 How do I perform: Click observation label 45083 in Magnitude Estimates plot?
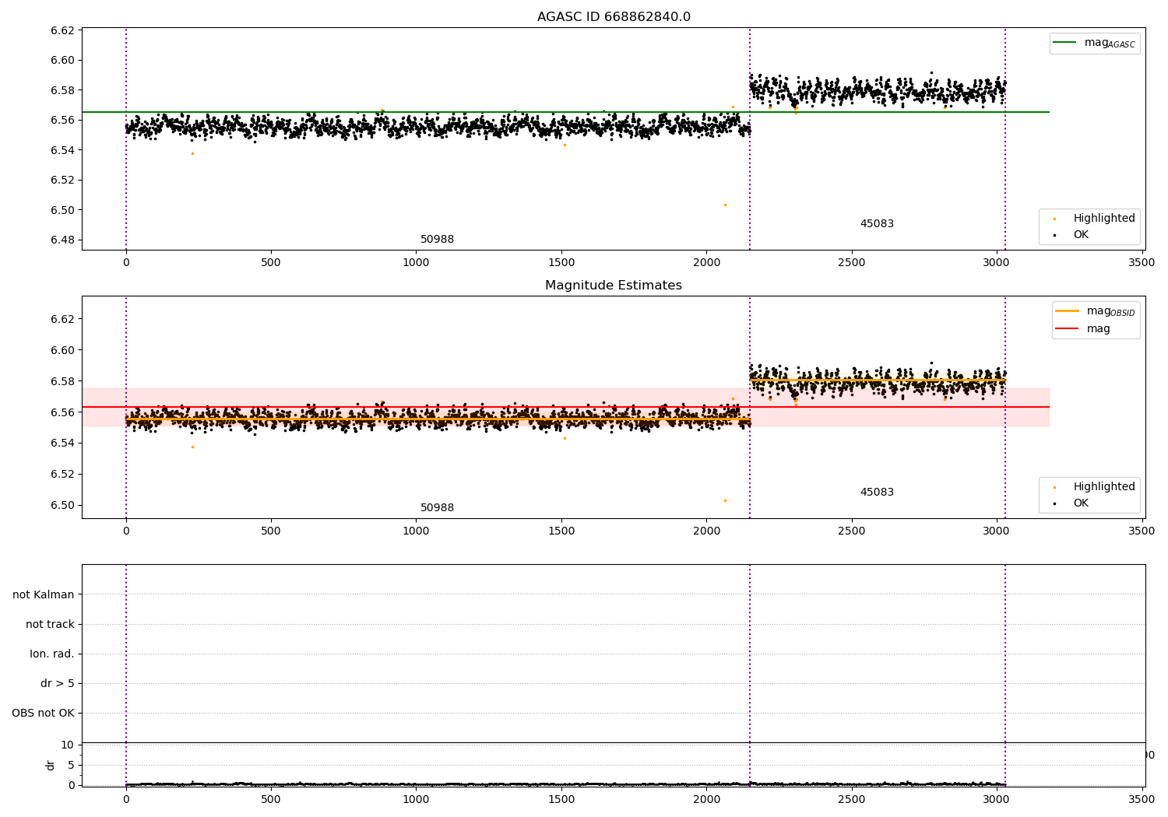pyautogui.click(x=877, y=493)
